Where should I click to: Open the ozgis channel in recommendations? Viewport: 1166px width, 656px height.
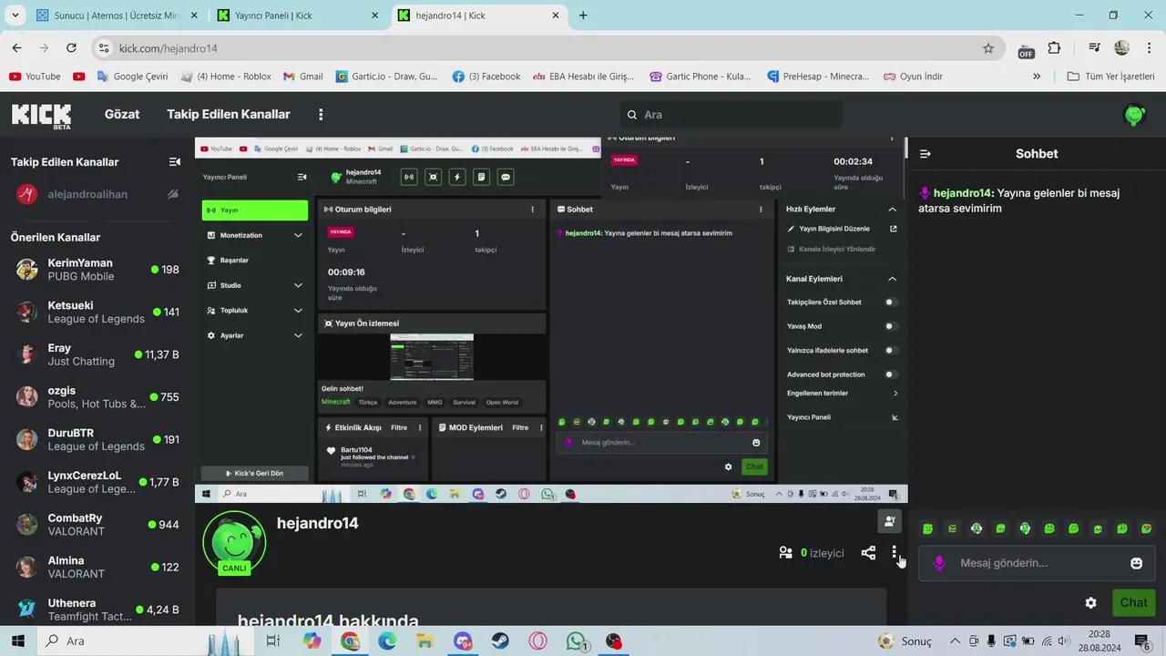click(96, 397)
